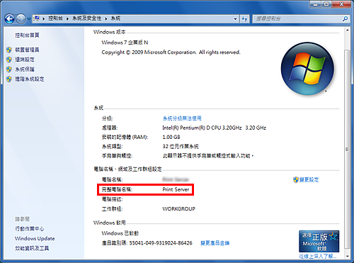Click the shield icon beside 系統保護
Viewport: 354px width, 263px height.
click(9, 69)
